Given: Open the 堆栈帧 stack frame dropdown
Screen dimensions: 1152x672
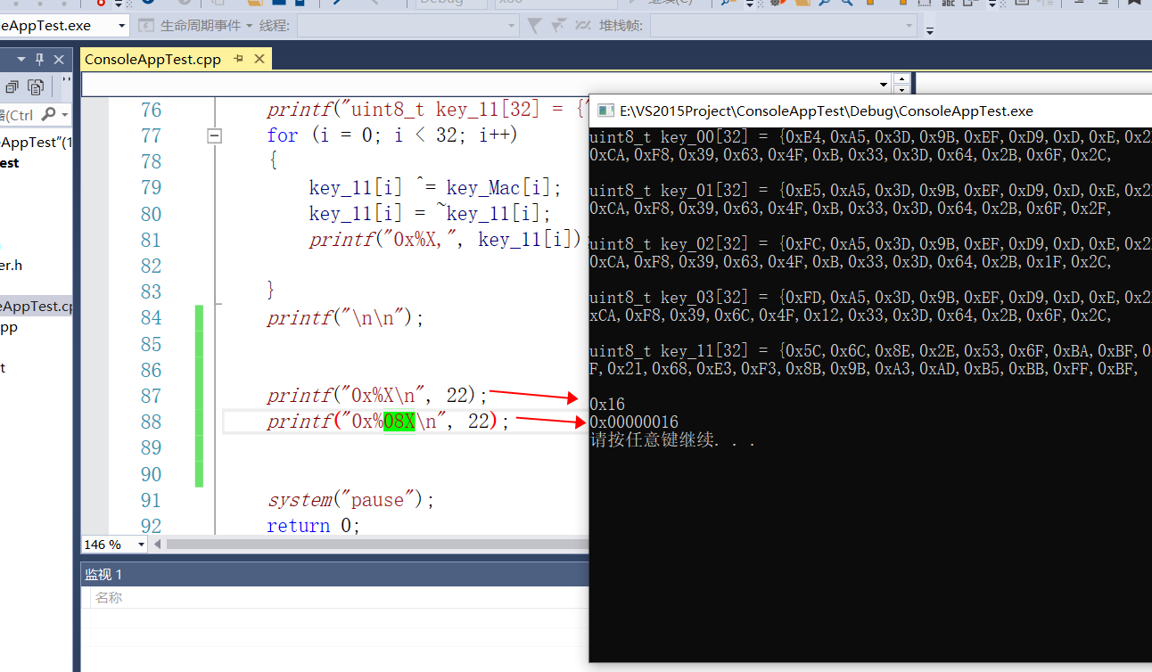Looking at the screenshot, I should point(909,26).
